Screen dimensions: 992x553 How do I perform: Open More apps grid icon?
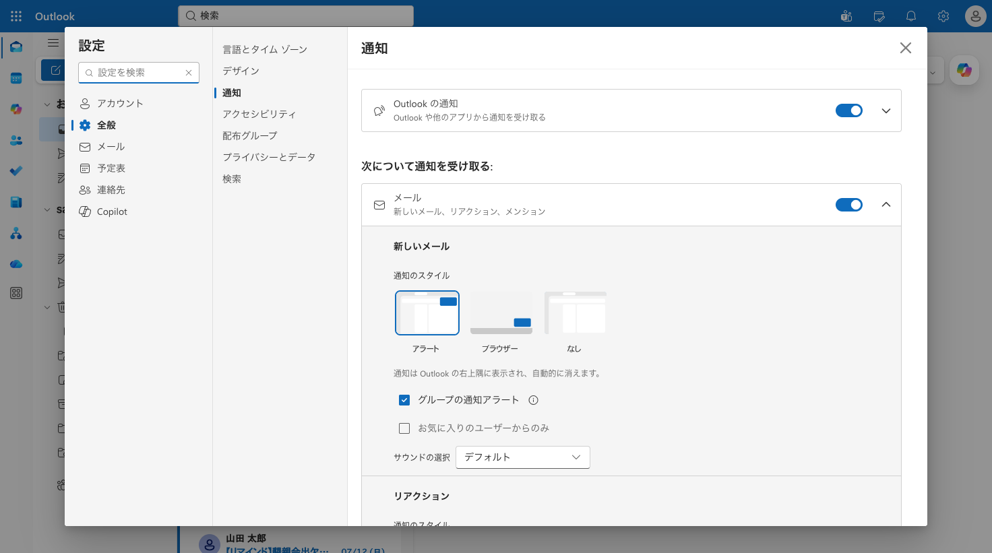click(16, 293)
